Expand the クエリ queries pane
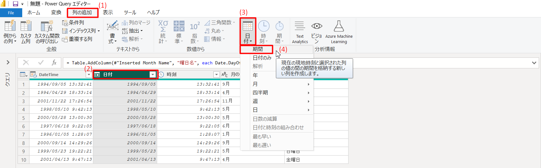 tap(8, 62)
